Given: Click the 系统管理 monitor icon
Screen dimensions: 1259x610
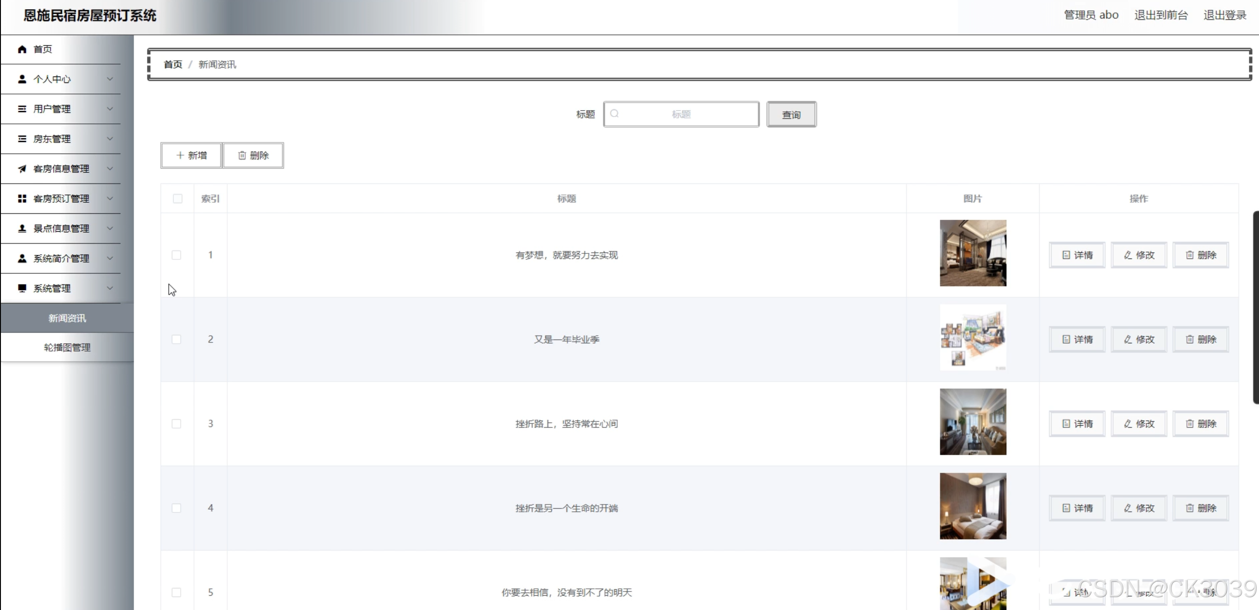Looking at the screenshot, I should tap(22, 288).
